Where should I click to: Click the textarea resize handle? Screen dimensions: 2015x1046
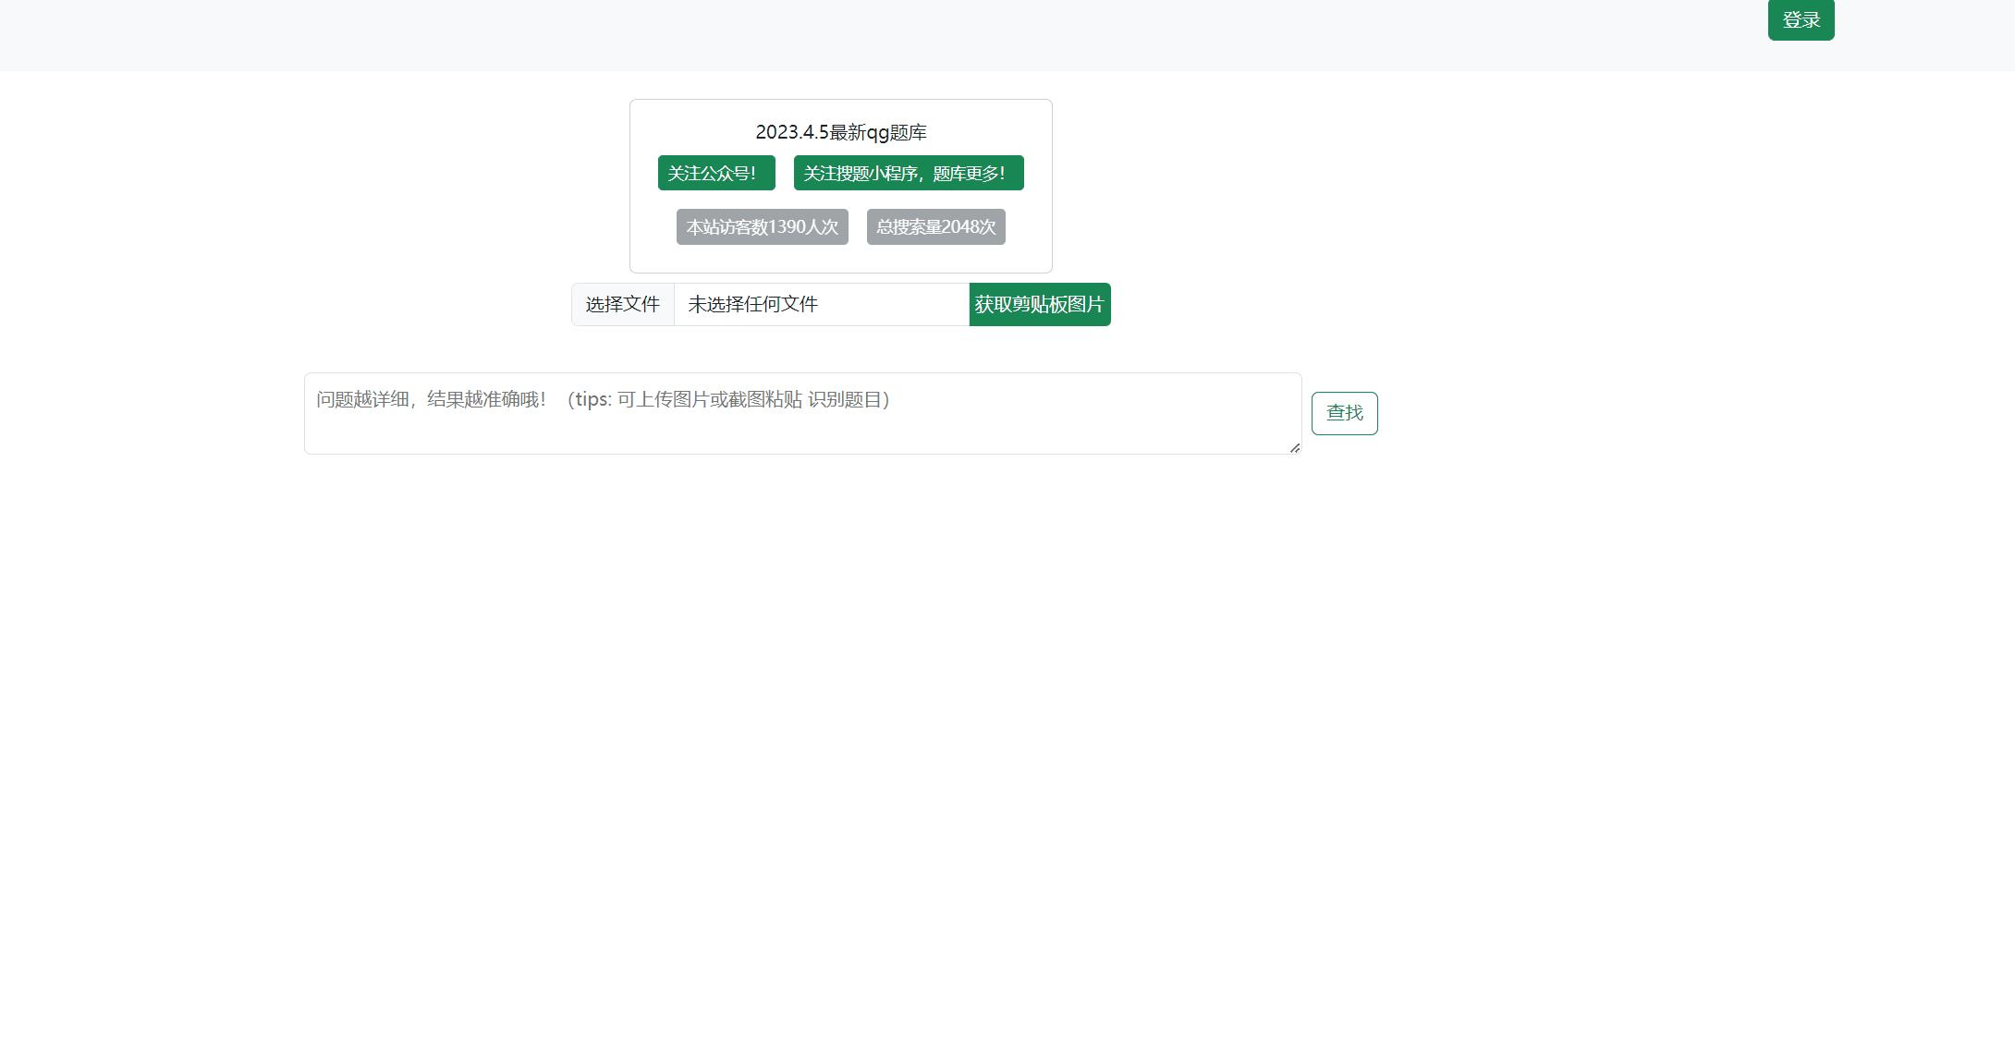point(1294,449)
